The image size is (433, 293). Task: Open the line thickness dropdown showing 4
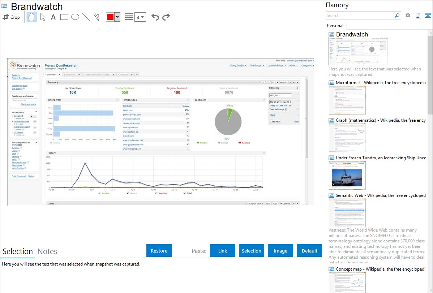pos(140,17)
